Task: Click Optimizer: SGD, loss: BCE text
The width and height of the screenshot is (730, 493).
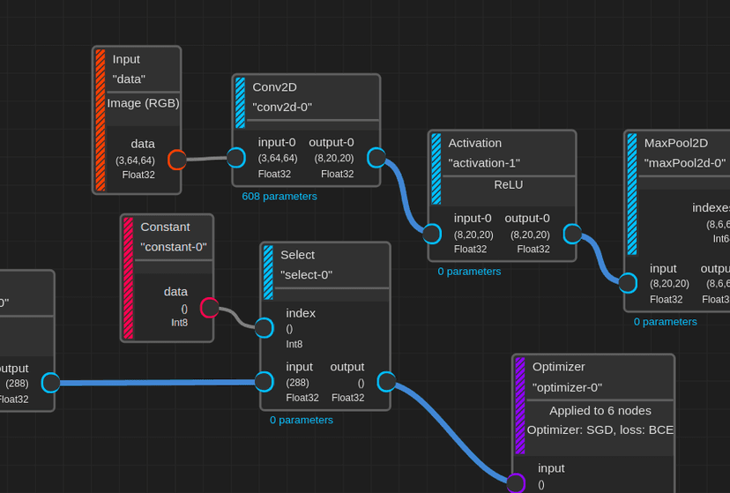Action: (x=600, y=430)
